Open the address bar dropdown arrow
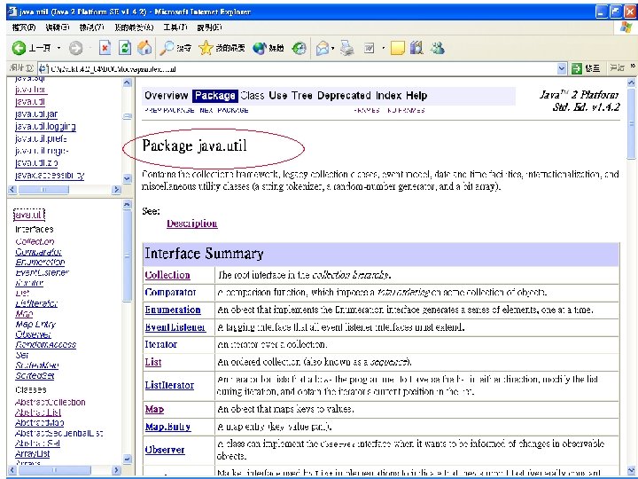 click(562, 68)
